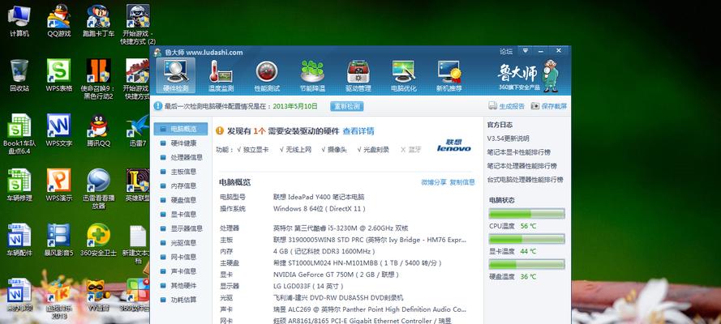Open 笔记本显卡性能排行榜 ranking link
721x324 pixels.
[x=519, y=152]
